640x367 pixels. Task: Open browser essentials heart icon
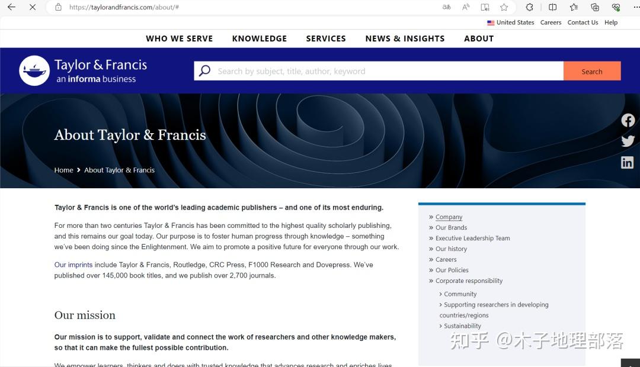616,7
